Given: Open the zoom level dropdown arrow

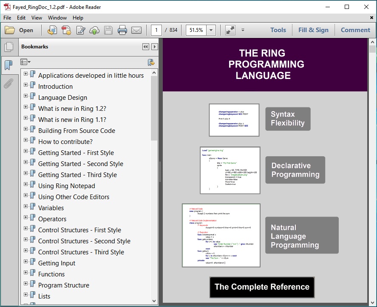Looking at the screenshot, I should pos(211,30).
